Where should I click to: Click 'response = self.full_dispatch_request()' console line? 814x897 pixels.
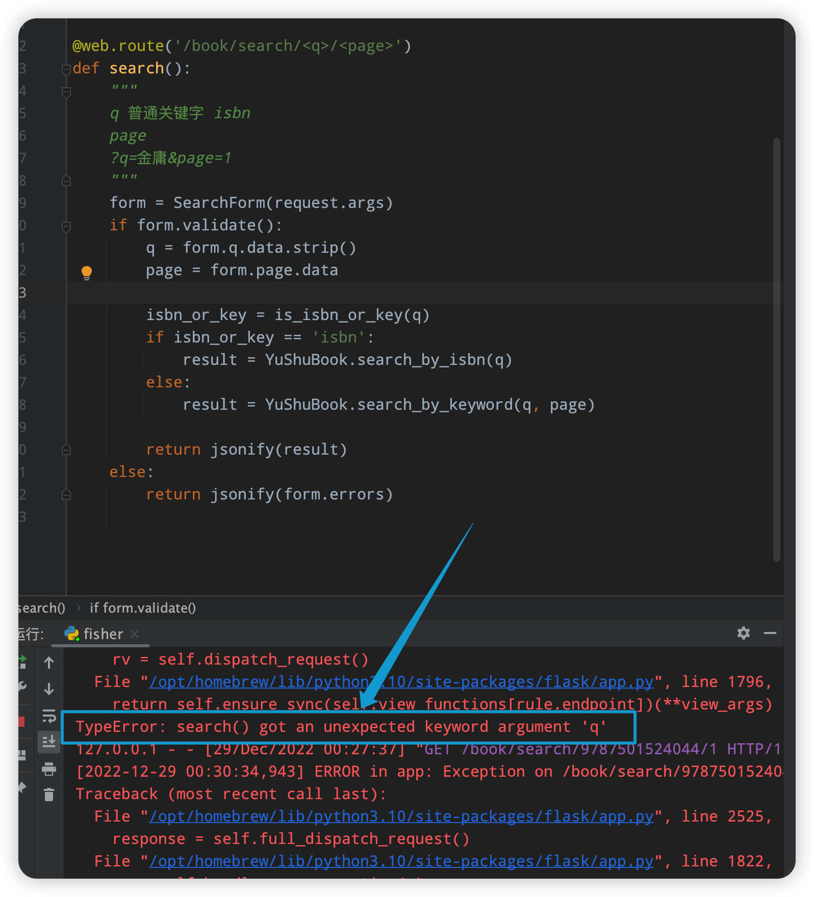291,839
